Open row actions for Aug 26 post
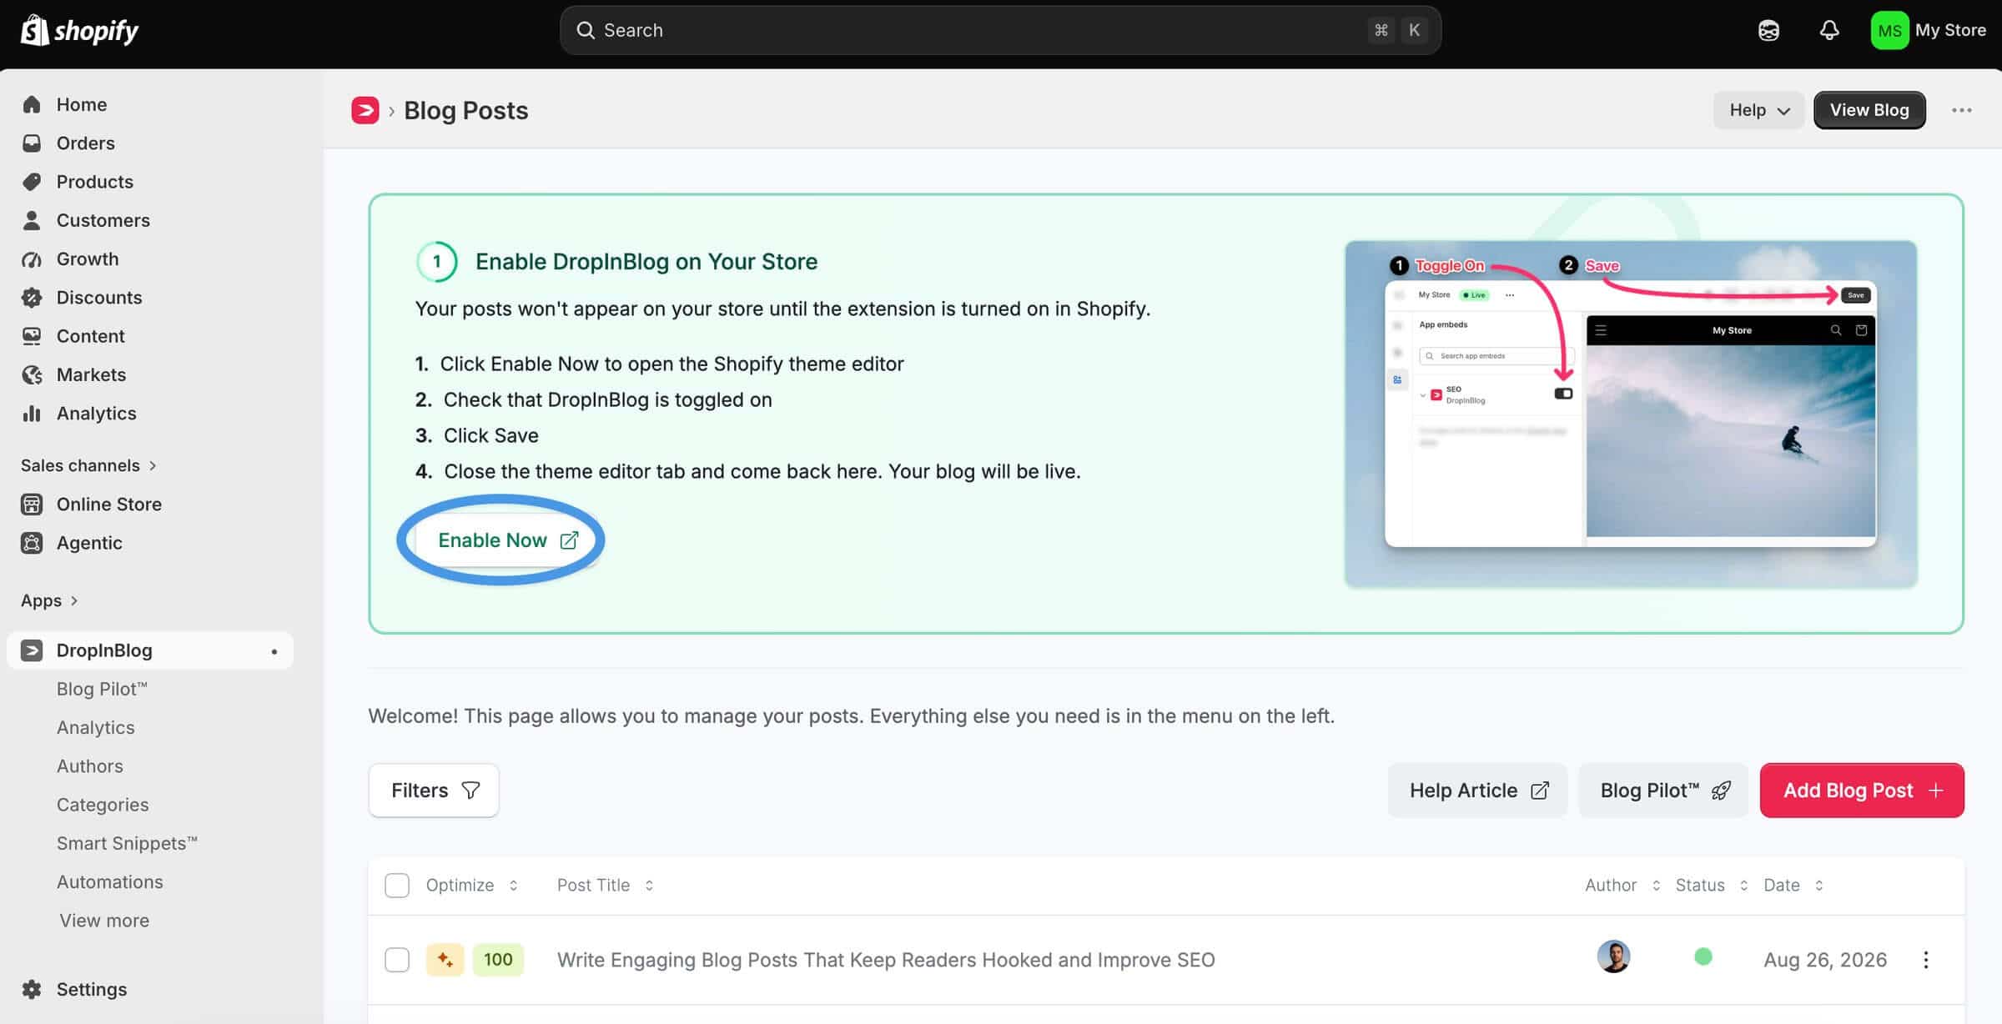 click(x=1925, y=960)
